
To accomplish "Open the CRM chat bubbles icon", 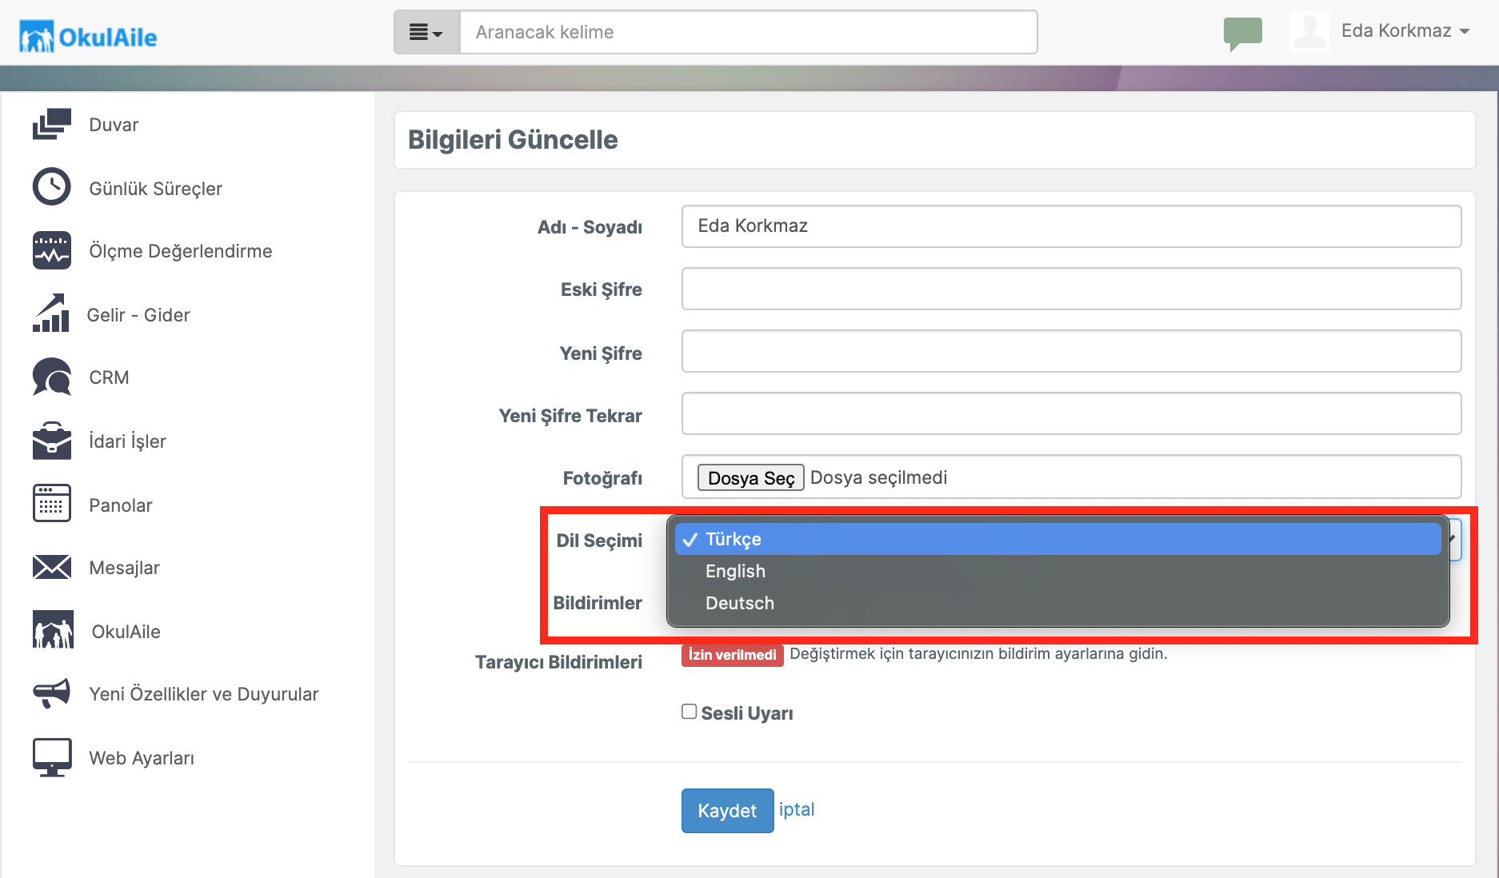I will coord(52,377).
